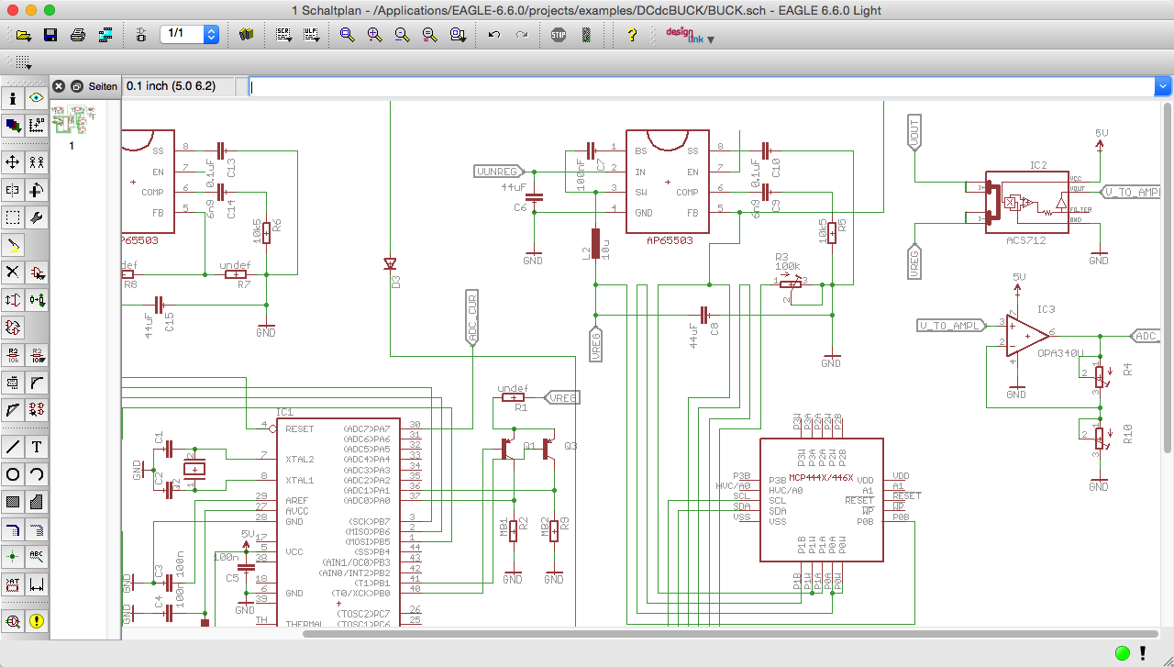Zoom out of the schematic
Image resolution: width=1174 pixels, height=667 pixels.
(402, 35)
